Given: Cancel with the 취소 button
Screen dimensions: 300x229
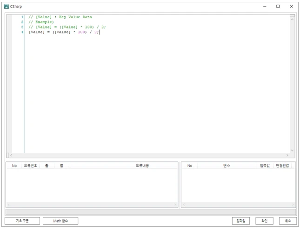Looking at the screenshot, I should click(288, 221).
